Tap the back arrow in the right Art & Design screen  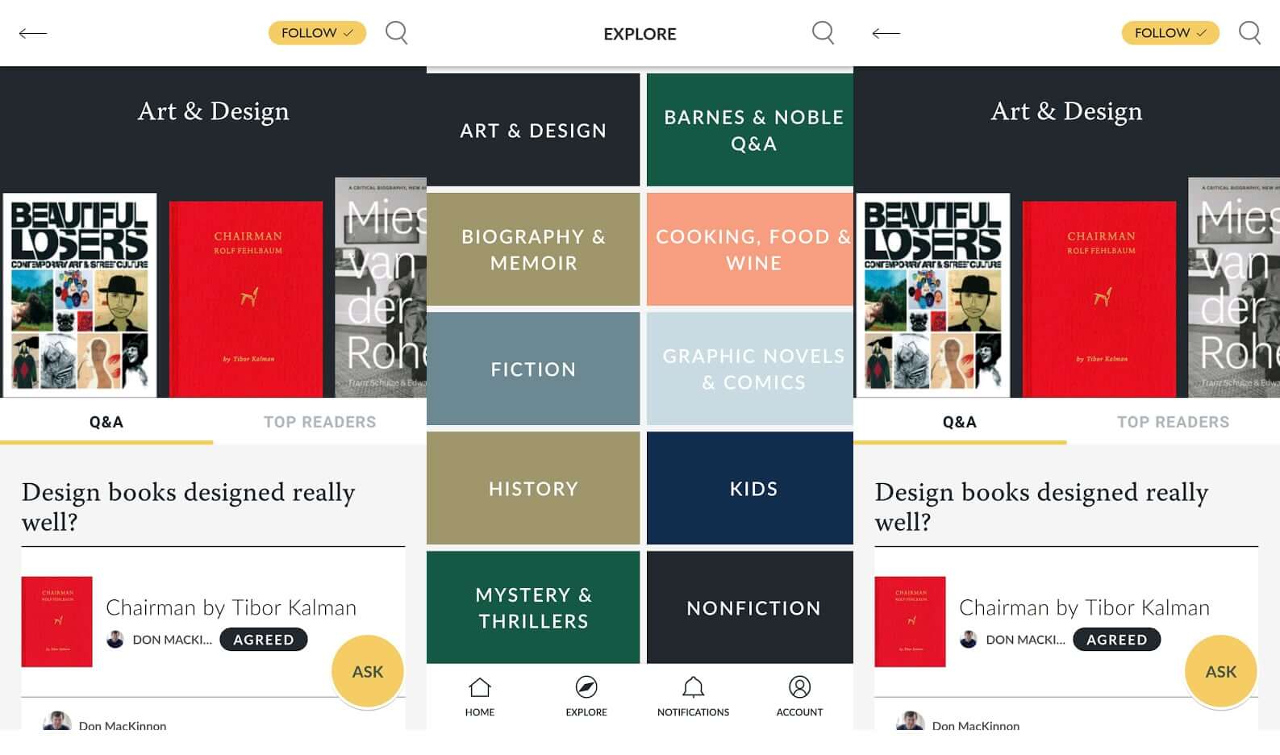[x=886, y=33]
